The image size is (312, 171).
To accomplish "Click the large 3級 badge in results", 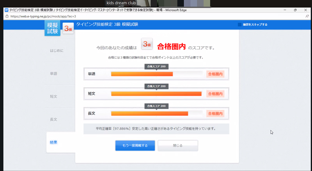I will (x=147, y=44).
